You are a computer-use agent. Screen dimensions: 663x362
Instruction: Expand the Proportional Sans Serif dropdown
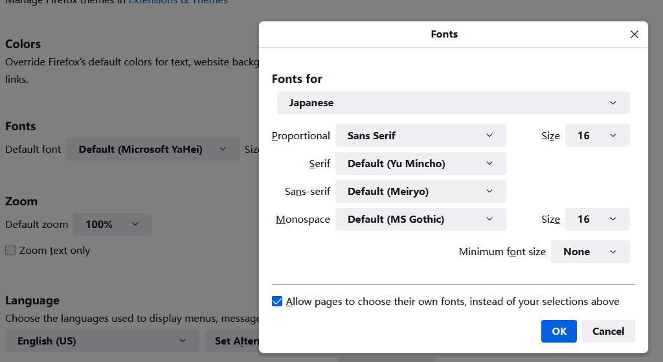tap(420, 136)
